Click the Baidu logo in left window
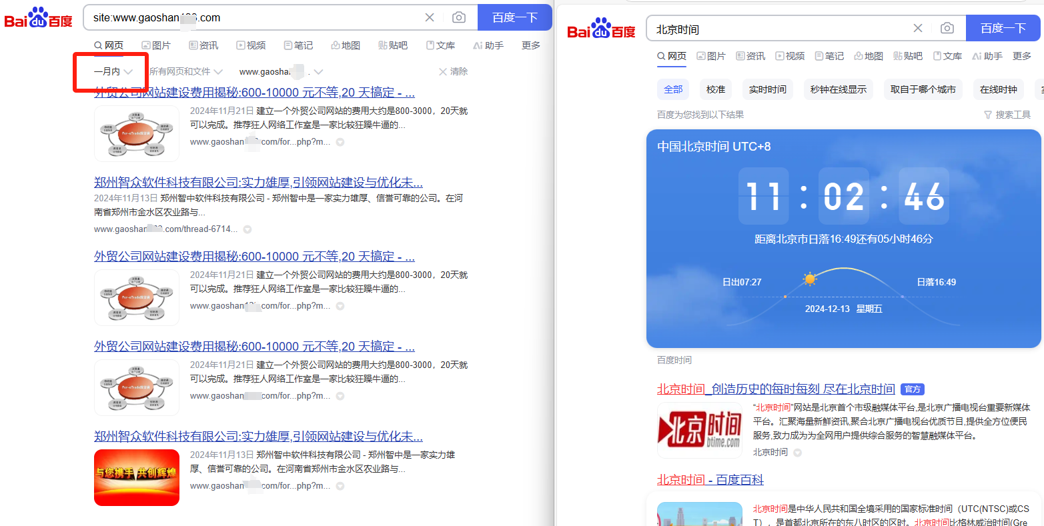 [38, 18]
